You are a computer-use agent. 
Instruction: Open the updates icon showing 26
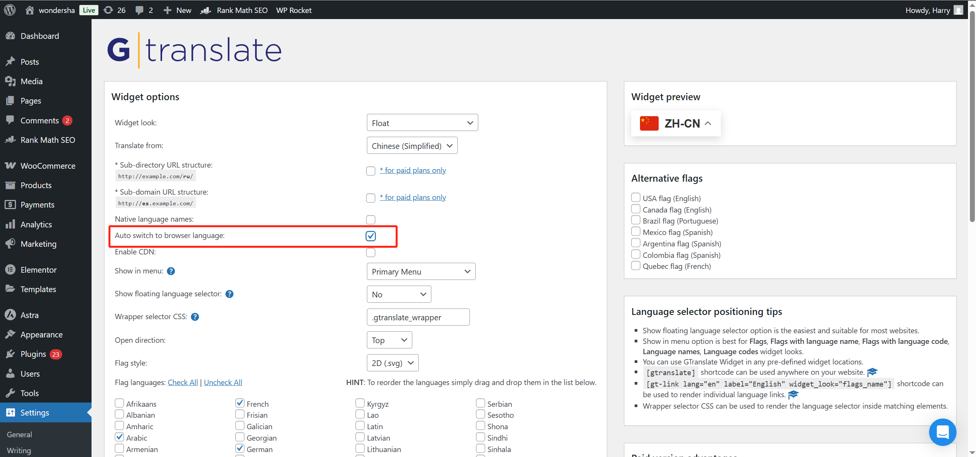(x=109, y=10)
